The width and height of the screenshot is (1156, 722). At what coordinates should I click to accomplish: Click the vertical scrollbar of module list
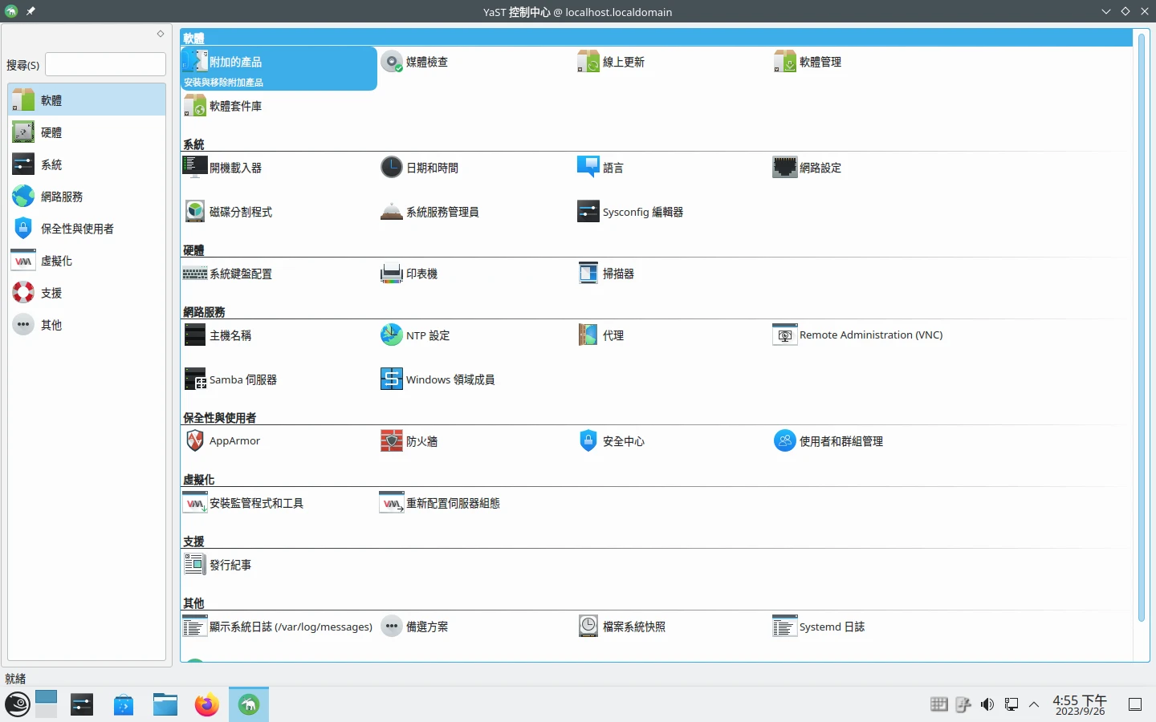tap(1141, 321)
